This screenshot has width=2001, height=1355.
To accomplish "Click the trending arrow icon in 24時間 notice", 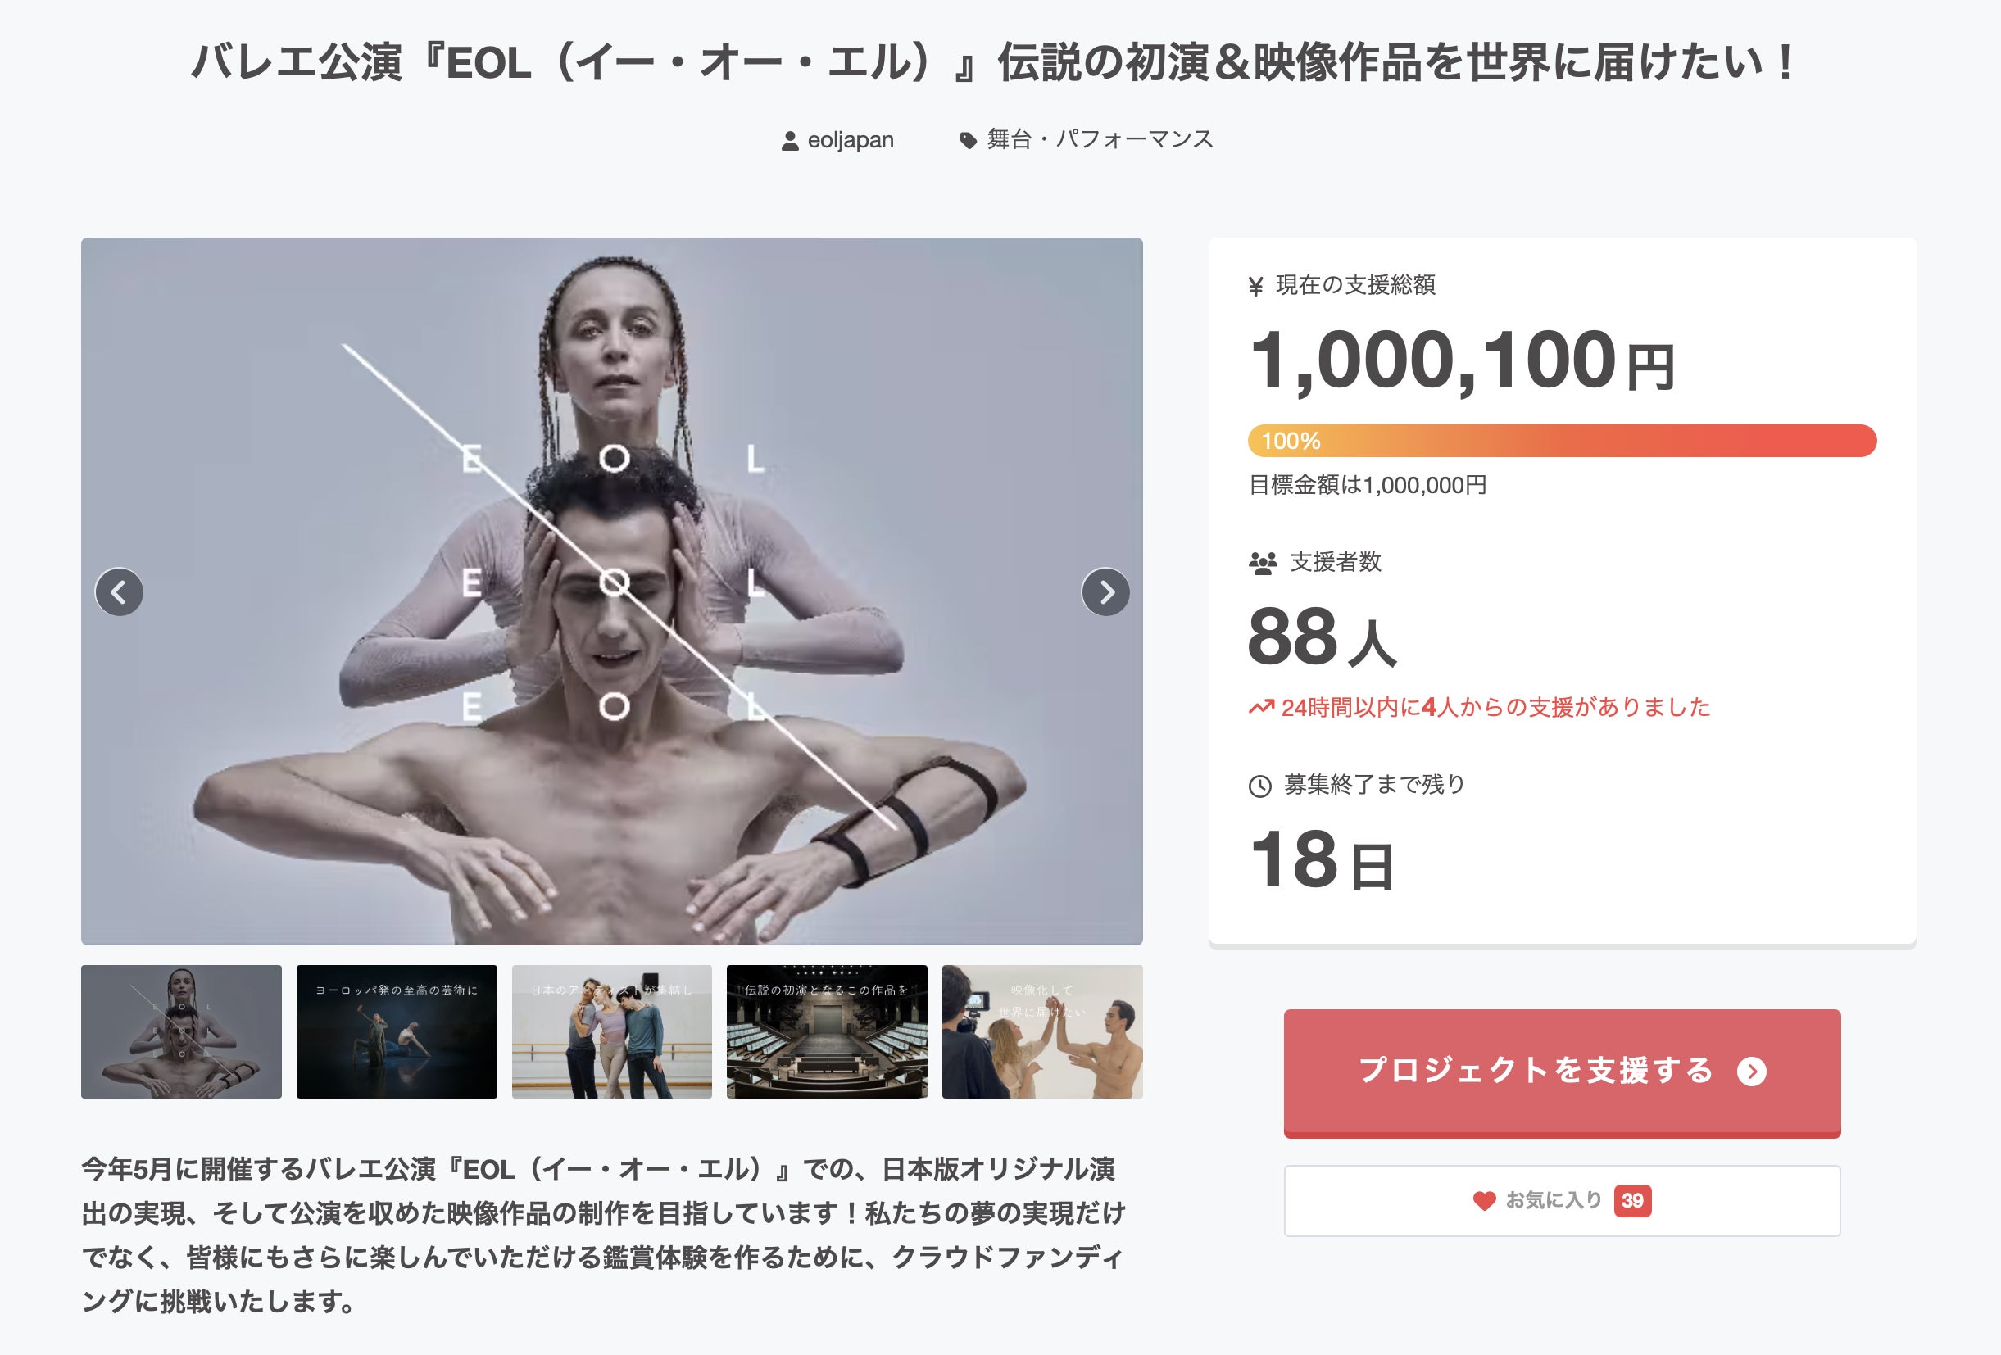I will pyautogui.click(x=1261, y=707).
